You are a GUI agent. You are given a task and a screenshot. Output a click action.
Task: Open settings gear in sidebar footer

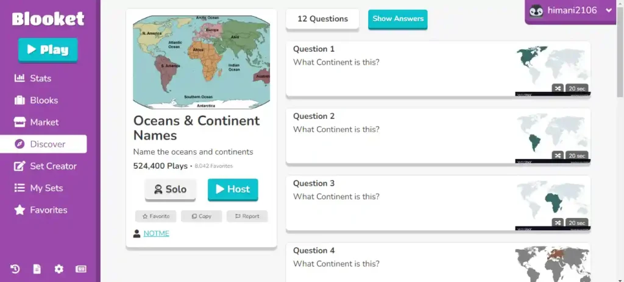59,269
